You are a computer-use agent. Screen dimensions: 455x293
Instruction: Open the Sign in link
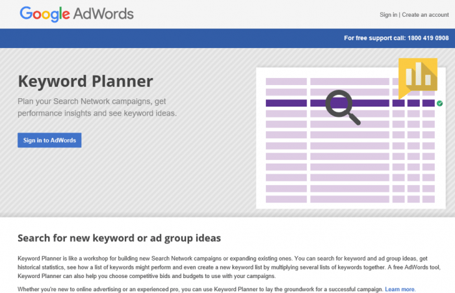point(388,15)
